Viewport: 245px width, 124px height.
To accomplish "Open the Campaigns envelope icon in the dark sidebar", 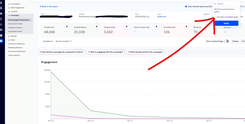I will coord(1,13).
